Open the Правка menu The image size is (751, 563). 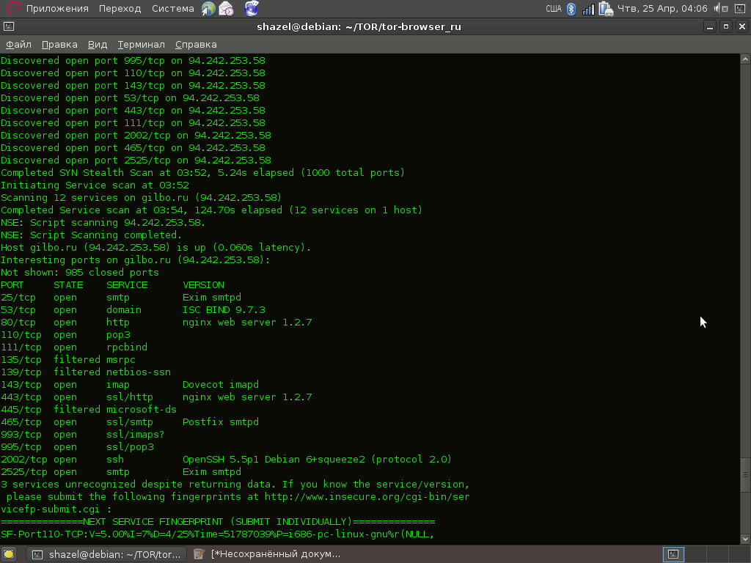(x=59, y=44)
